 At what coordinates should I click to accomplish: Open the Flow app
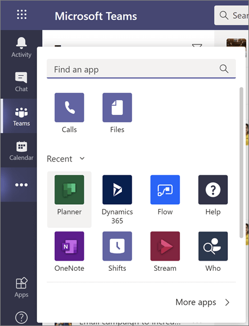pyautogui.click(x=165, y=195)
